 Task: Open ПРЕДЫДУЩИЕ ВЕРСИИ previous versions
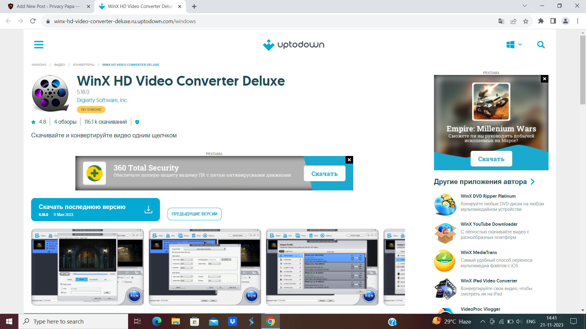(x=194, y=214)
